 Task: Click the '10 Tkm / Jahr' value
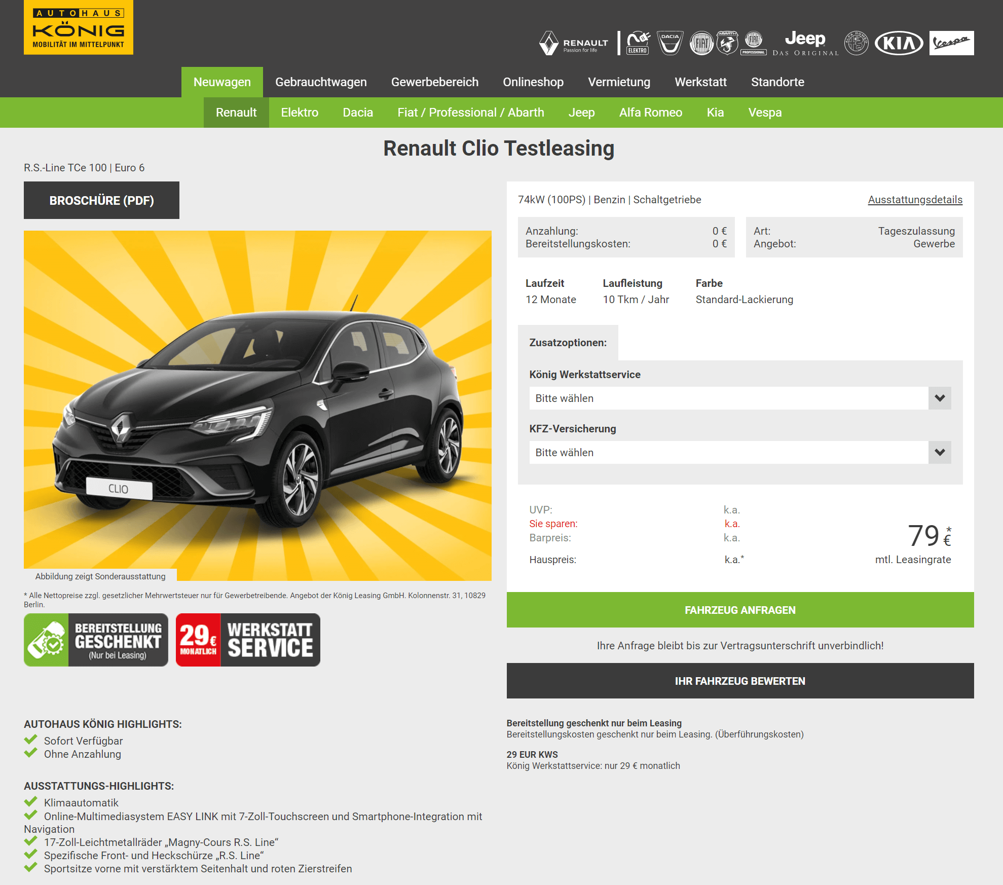[x=636, y=300]
